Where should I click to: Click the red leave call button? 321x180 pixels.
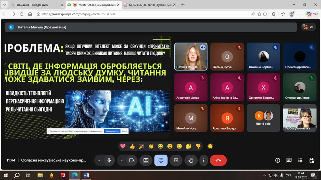pos(218,160)
